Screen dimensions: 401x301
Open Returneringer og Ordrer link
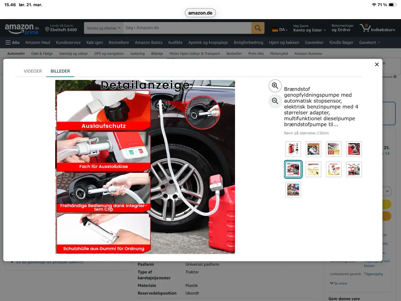[x=342, y=28]
